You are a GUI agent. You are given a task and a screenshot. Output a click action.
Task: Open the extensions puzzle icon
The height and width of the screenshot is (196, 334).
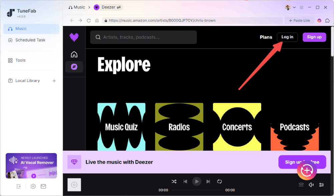click(328, 21)
